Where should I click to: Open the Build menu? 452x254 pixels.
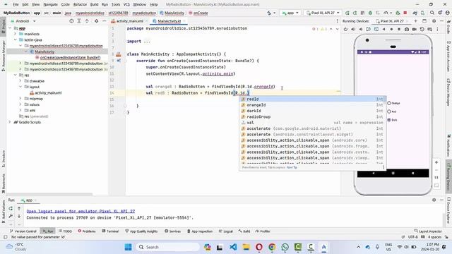[94, 4]
